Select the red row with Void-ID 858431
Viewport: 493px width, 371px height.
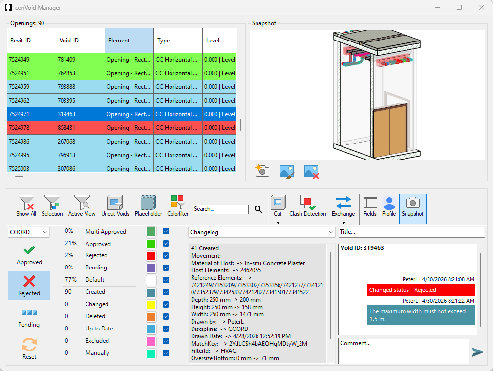click(x=122, y=128)
